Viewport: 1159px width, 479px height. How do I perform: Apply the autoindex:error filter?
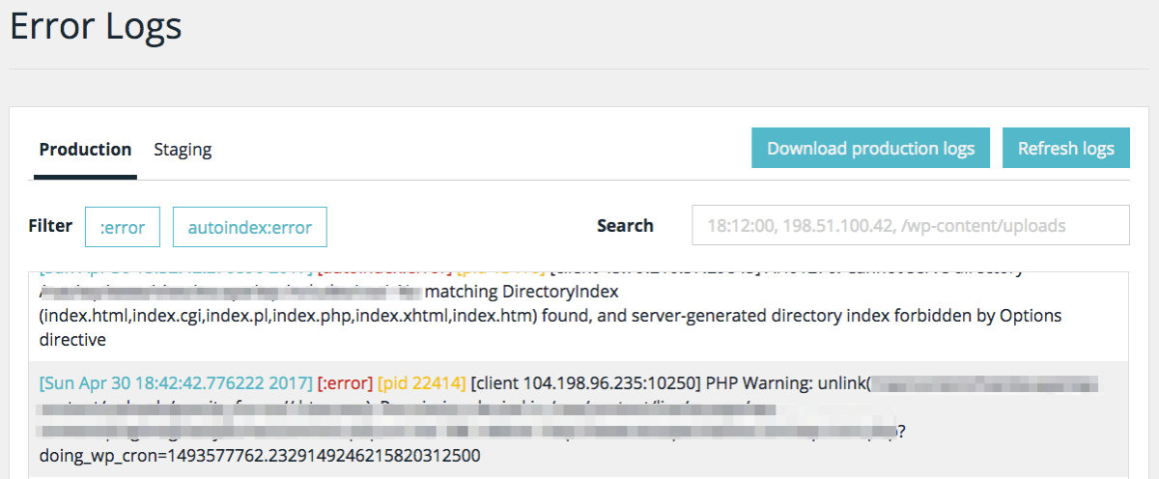249,227
